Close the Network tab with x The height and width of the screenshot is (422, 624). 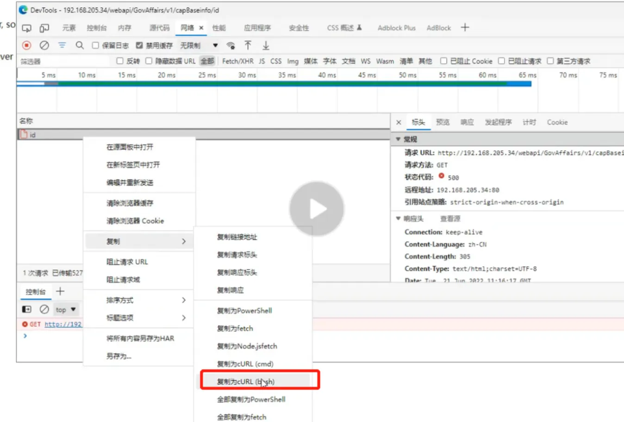point(201,28)
